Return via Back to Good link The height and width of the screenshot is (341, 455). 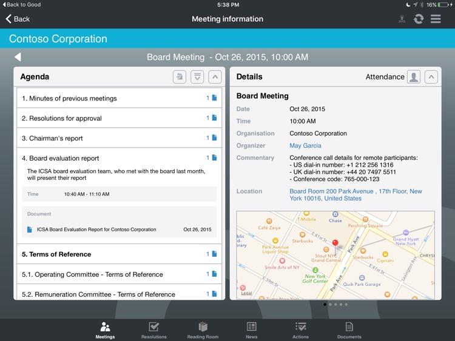(21, 5)
